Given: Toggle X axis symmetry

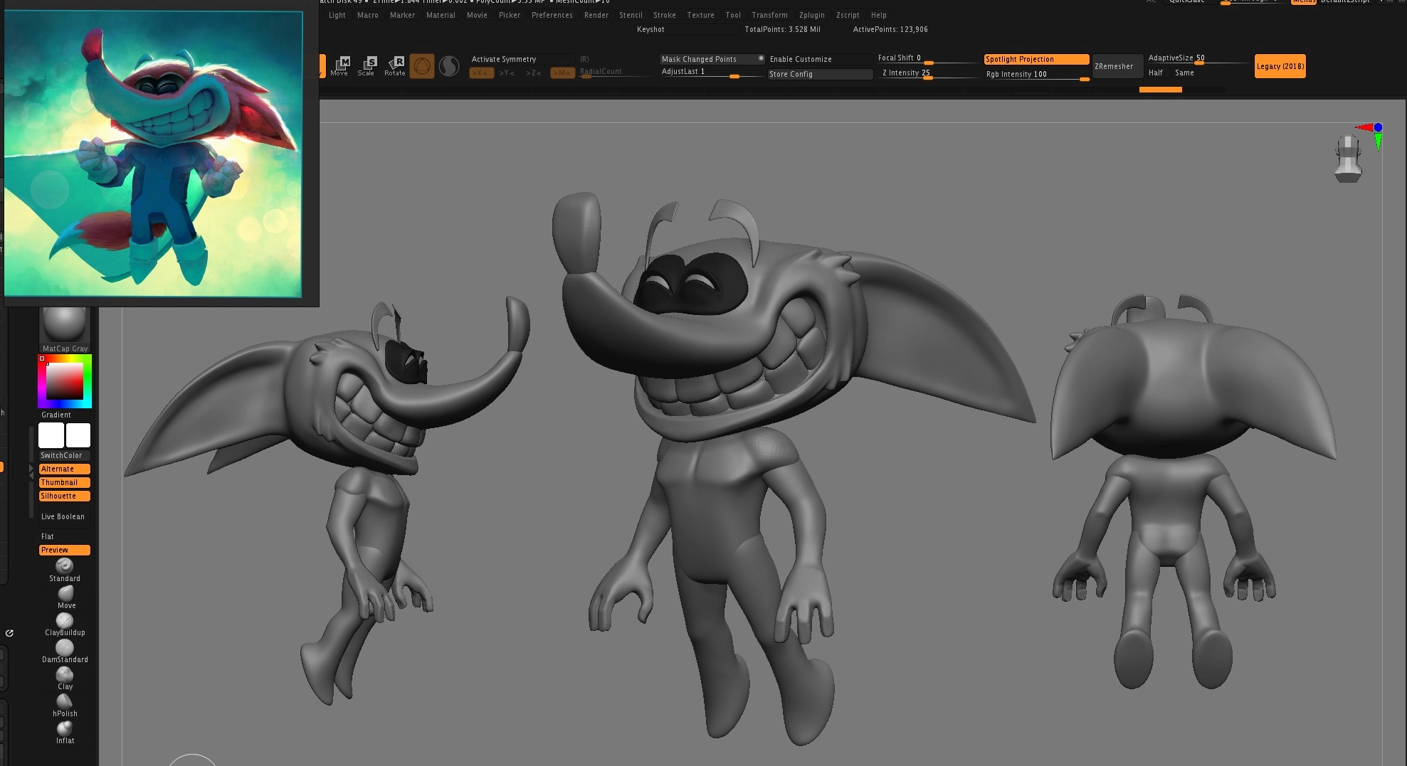Looking at the screenshot, I should pyautogui.click(x=481, y=73).
